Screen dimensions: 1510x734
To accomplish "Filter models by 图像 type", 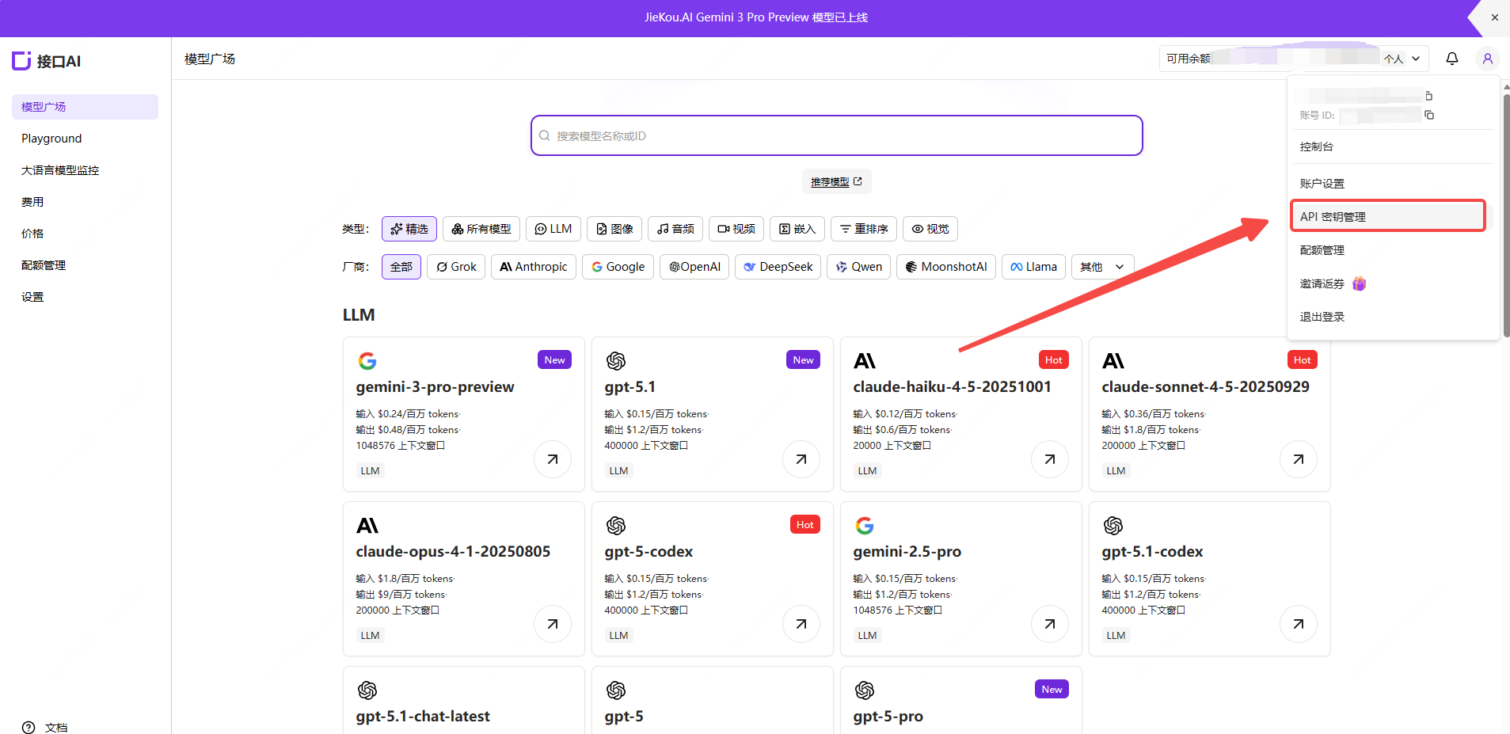I will point(614,229).
